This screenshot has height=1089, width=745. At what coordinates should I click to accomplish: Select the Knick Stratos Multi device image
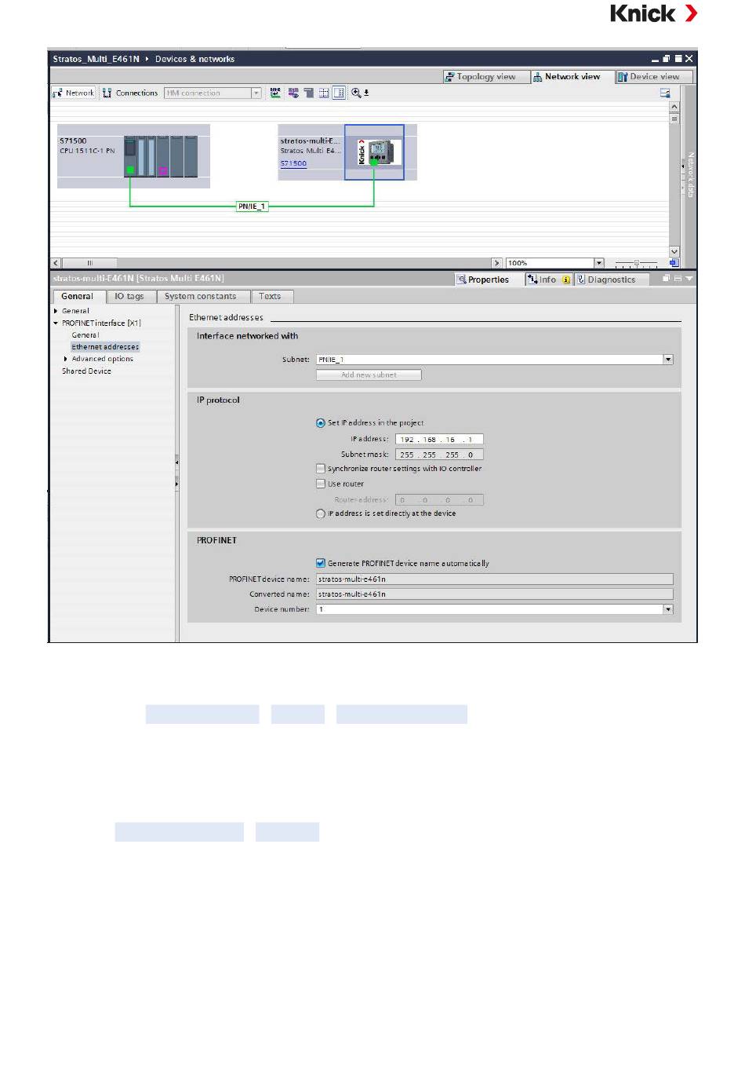pos(374,152)
